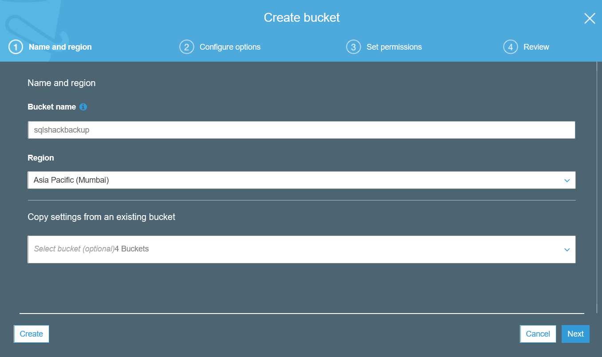
Task: Select the Name and region step label
Action: [60, 47]
